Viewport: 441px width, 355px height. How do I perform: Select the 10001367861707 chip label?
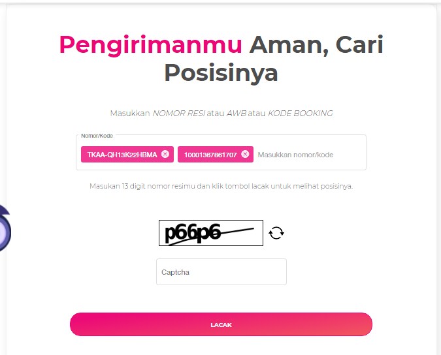tap(210, 155)
